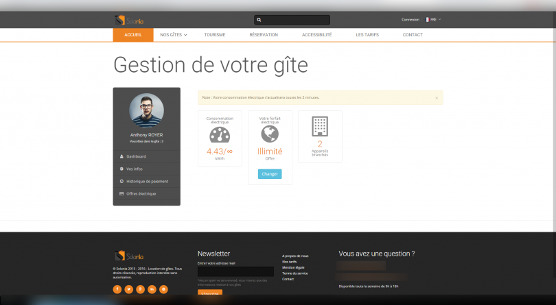556x305 pixels.
Task: Dismiss the yellow note alert
Action: click(437, 98)
